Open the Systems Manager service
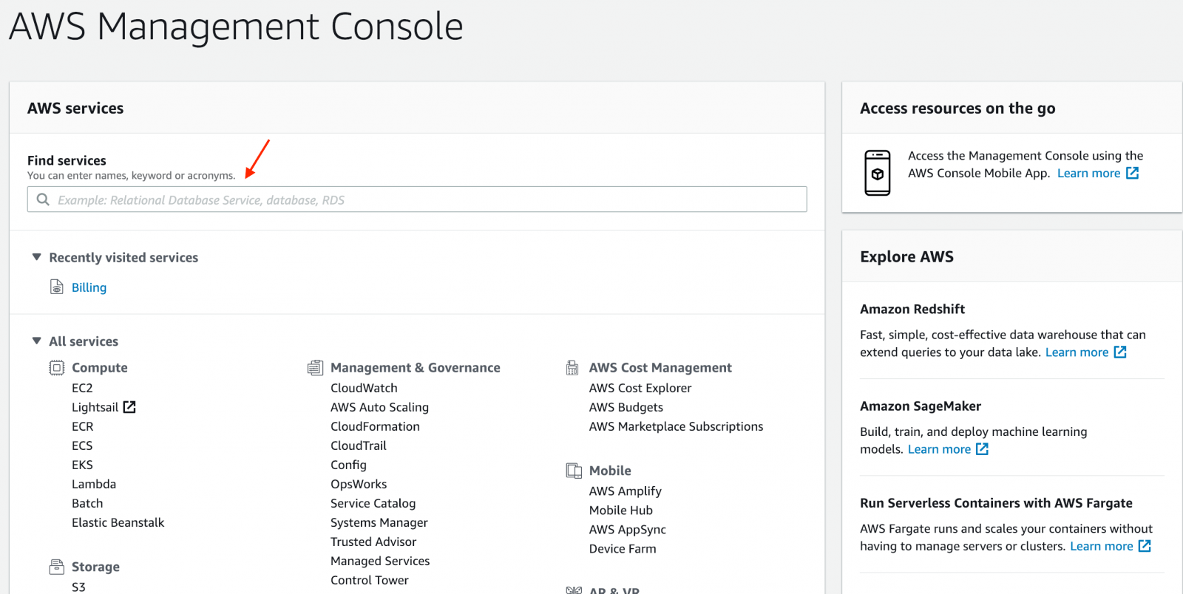This screenshot has width=1183, height=594. pyautogui.click(x=379, y=522)
